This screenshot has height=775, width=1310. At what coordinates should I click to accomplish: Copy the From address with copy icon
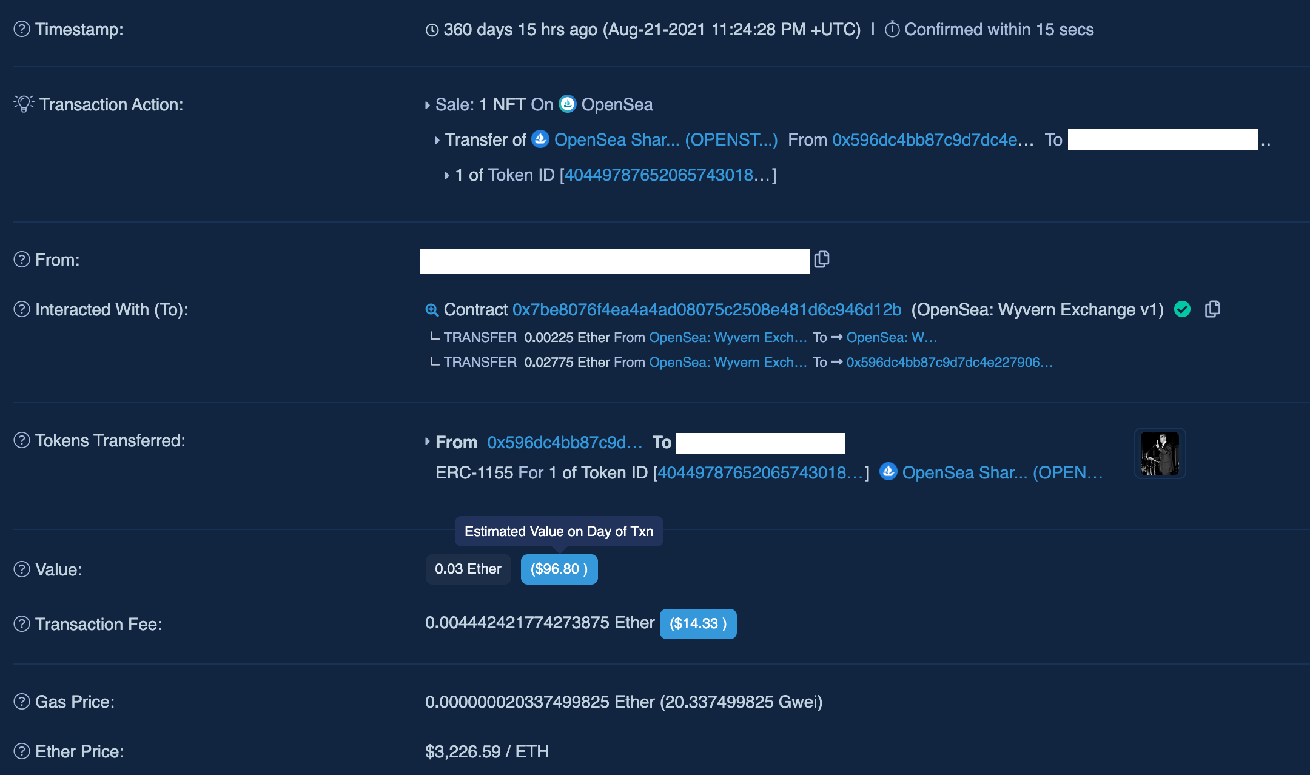click(x=822, y=260)
